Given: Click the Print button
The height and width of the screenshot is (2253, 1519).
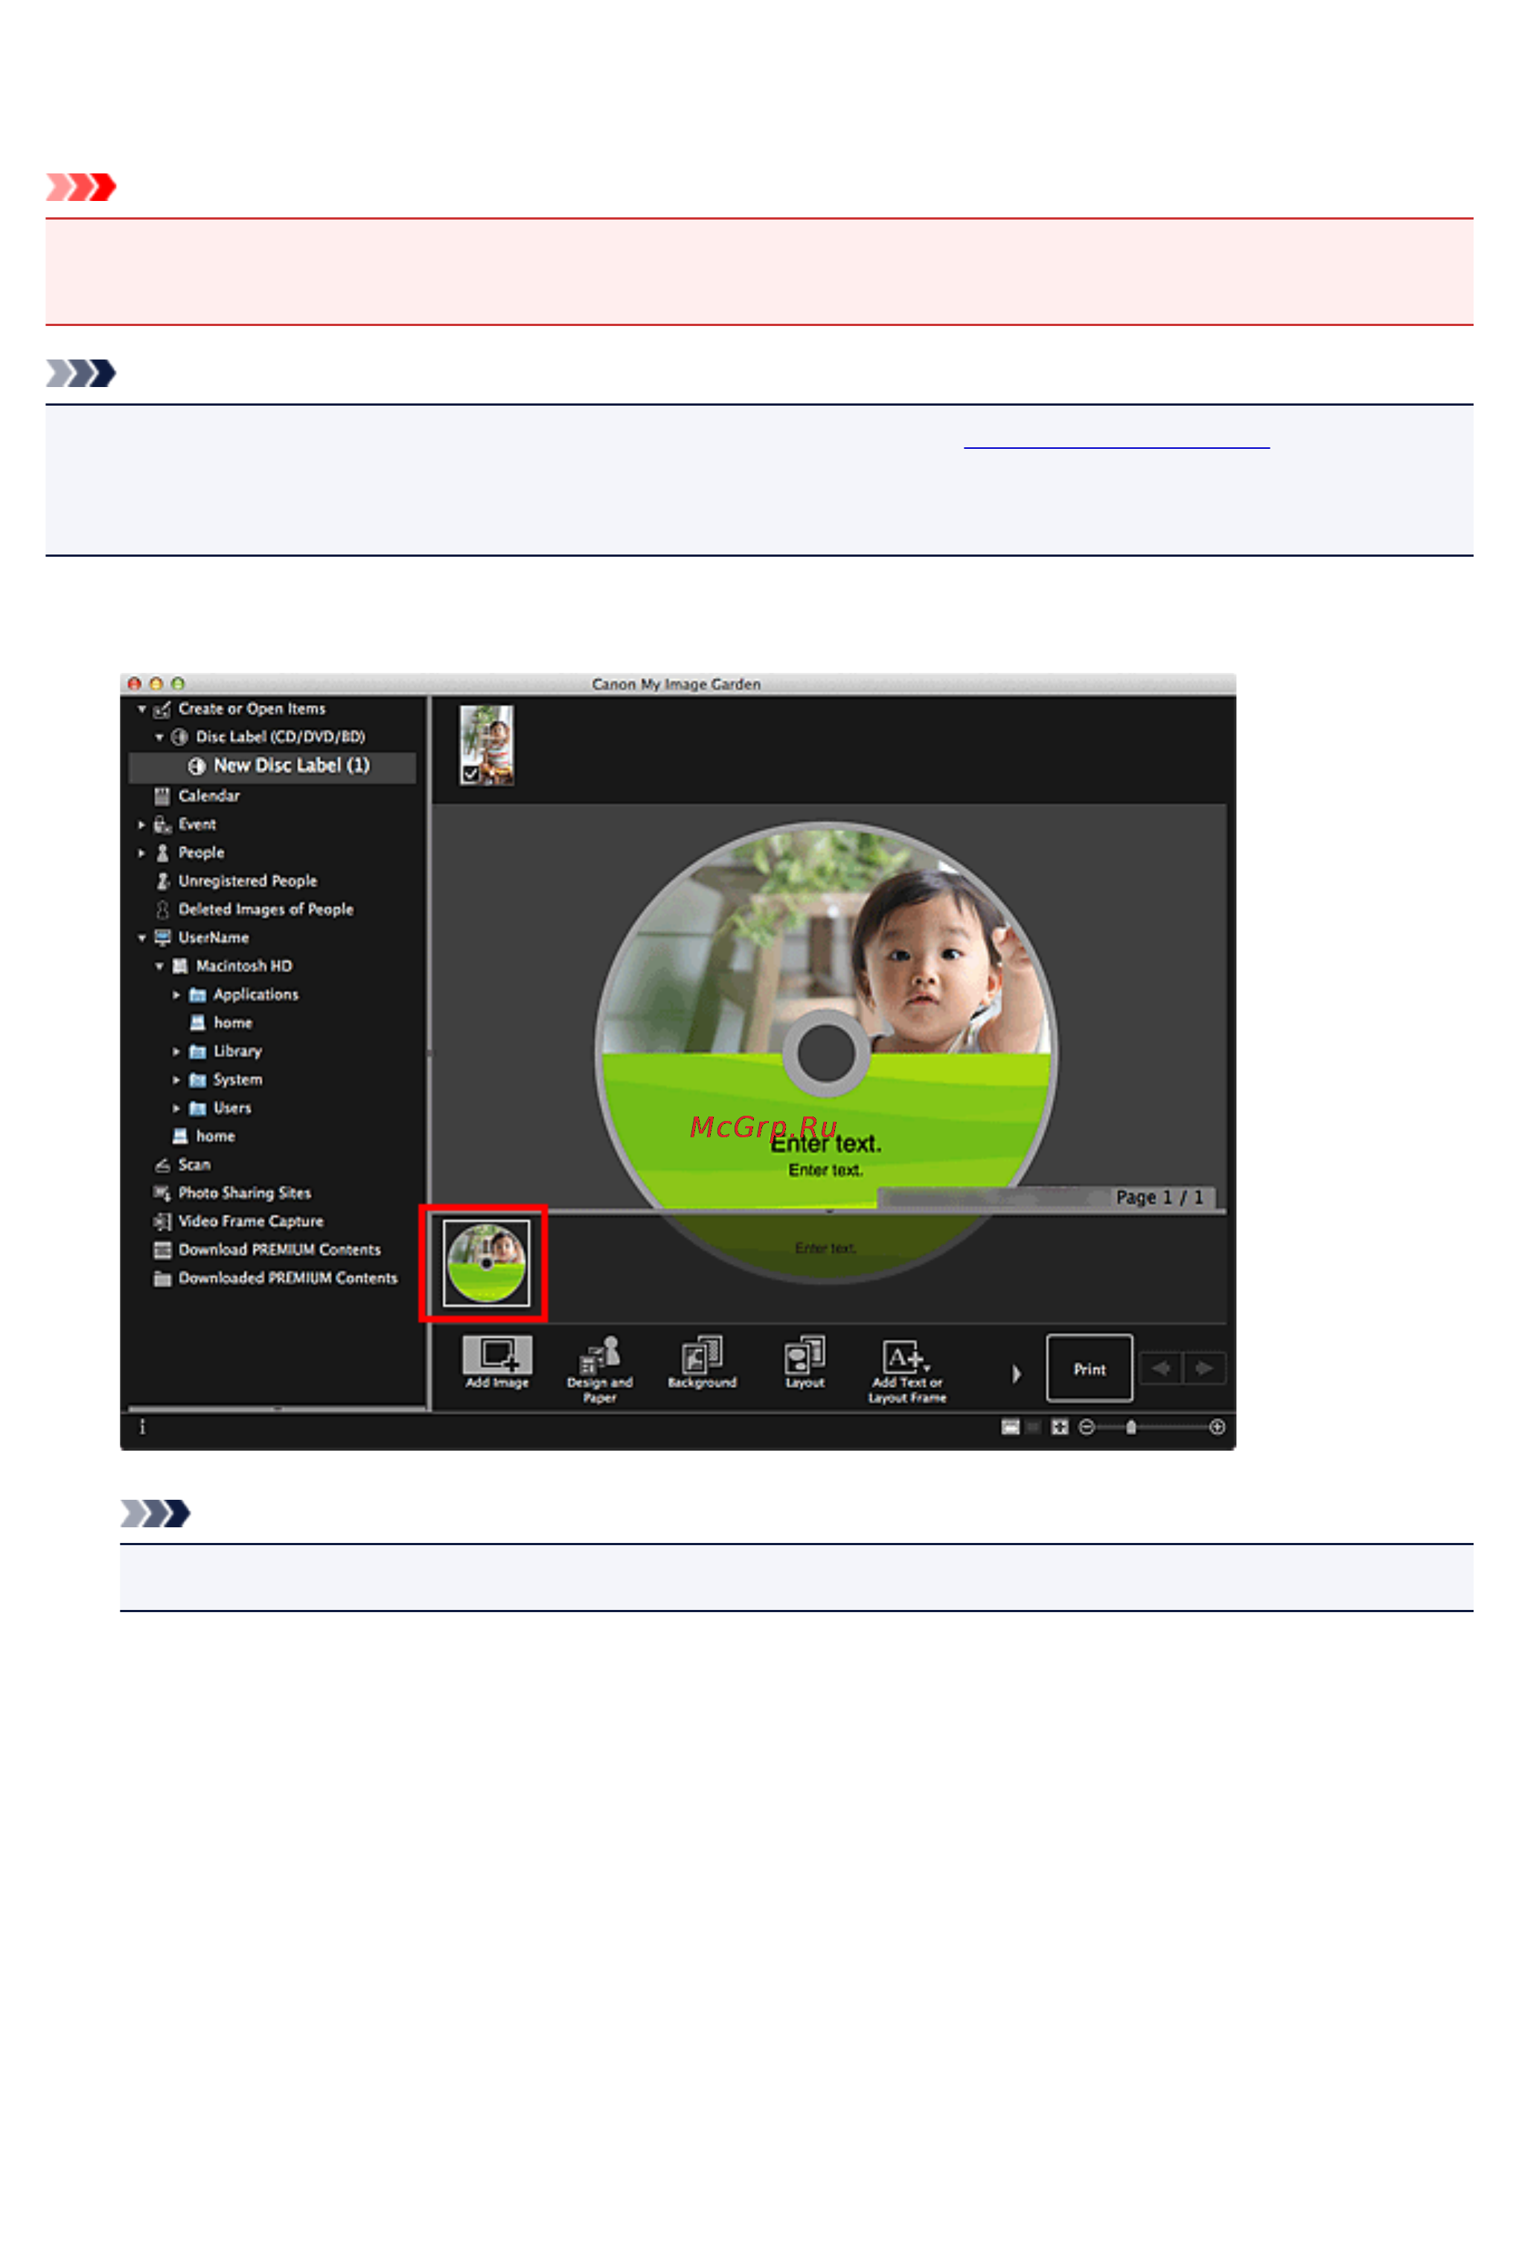Looking at the screenshot, I should click(x=1090, y=1369).
